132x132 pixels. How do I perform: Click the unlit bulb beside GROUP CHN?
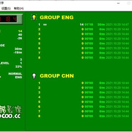pos(34,76)
